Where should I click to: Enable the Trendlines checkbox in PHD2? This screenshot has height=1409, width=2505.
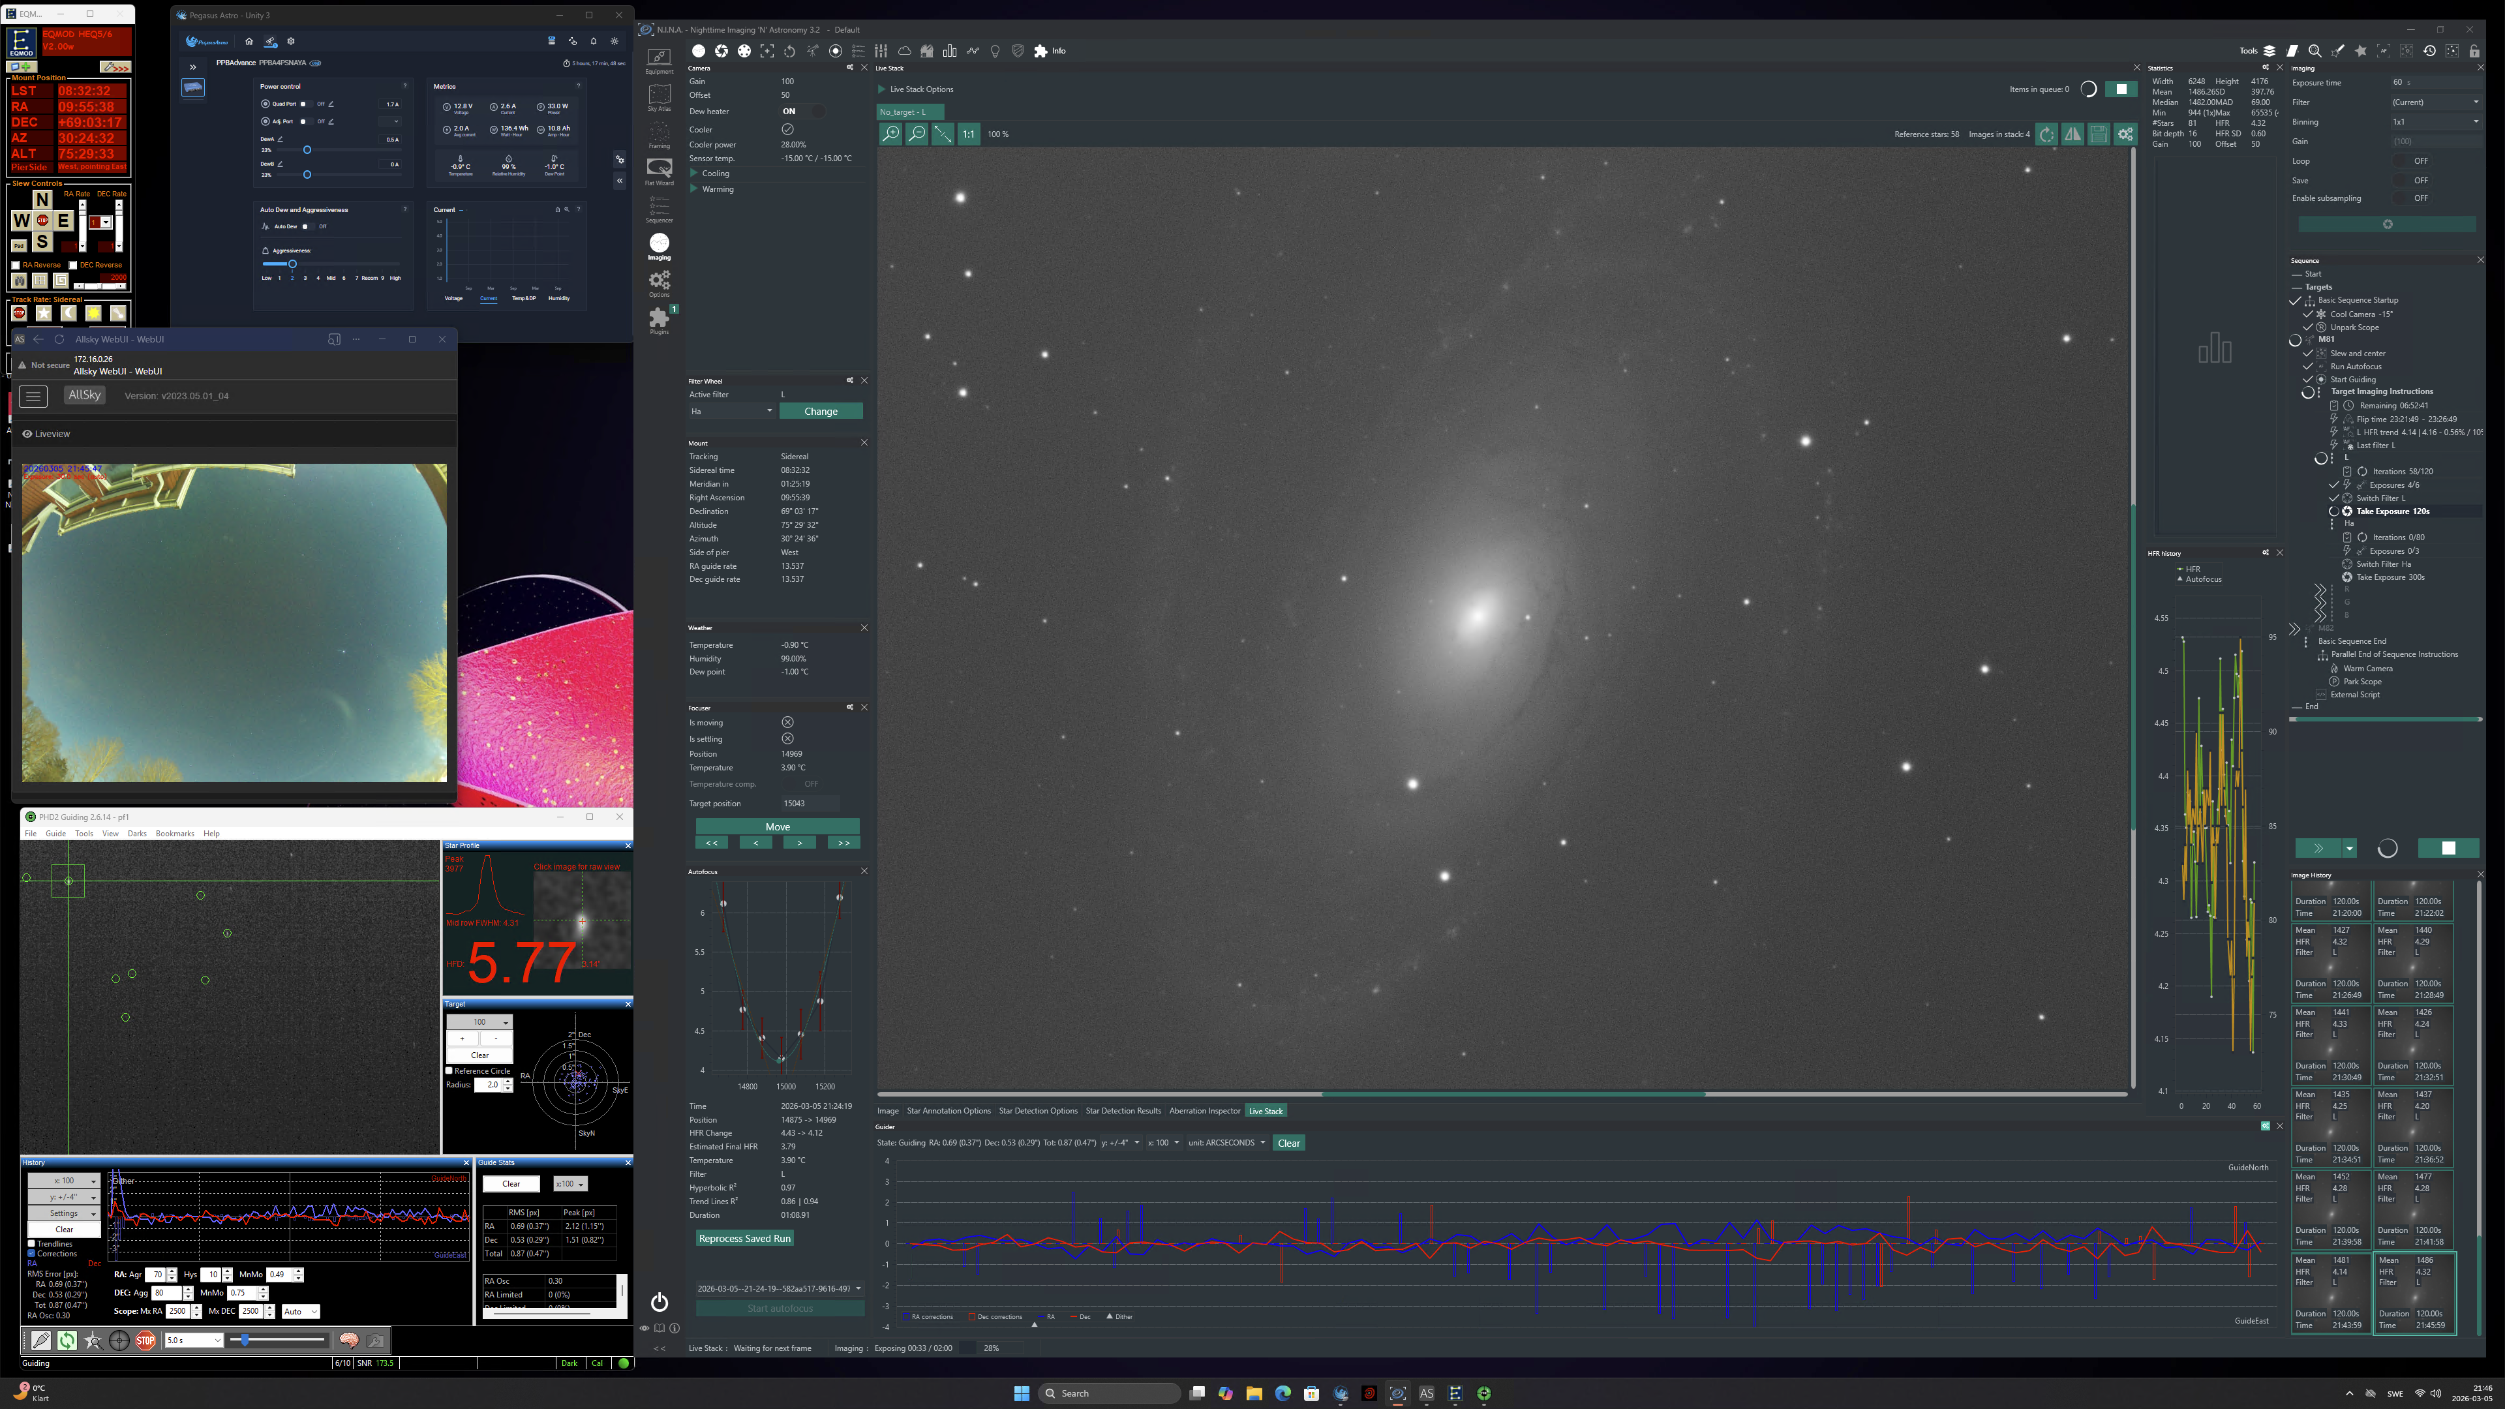pyautogui.click(x=32, y=1244)
